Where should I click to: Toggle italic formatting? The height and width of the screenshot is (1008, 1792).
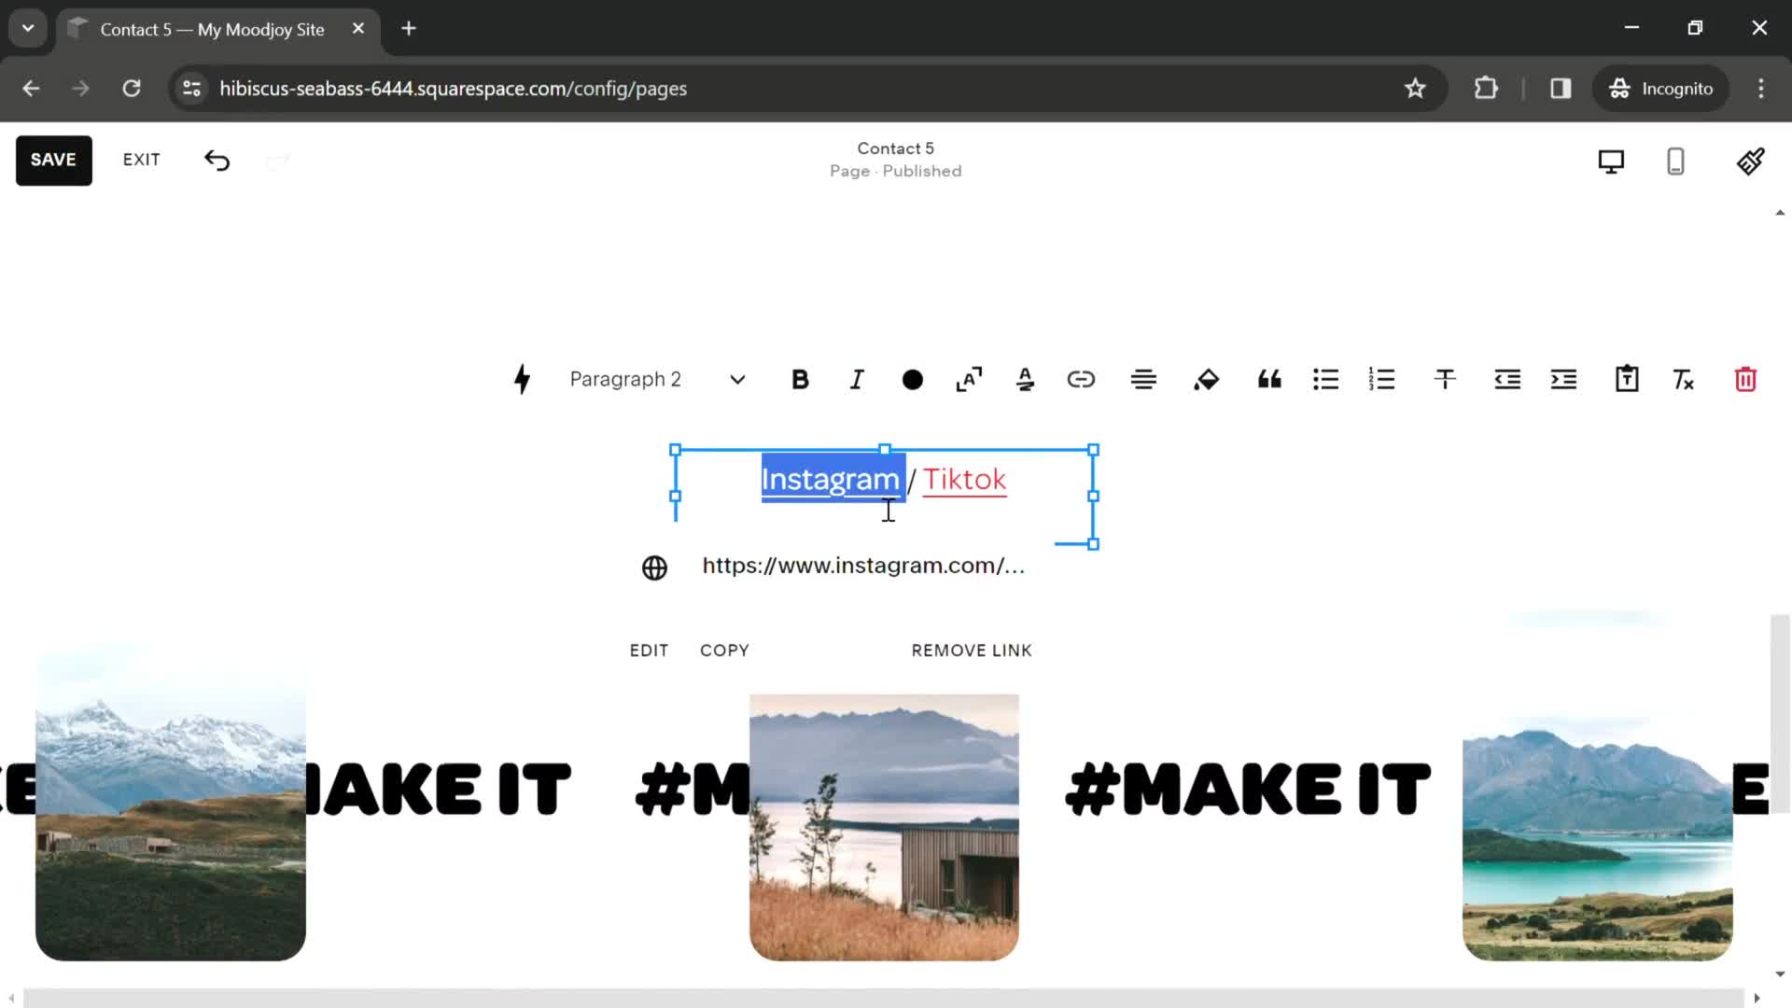pos(857,379)
